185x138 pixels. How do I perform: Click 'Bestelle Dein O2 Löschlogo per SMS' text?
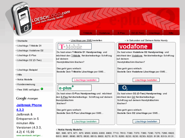138,113
